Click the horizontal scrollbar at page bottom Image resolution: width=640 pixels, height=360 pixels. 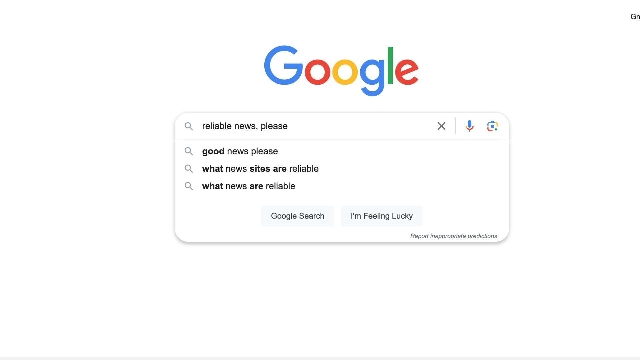click(320, 358)
